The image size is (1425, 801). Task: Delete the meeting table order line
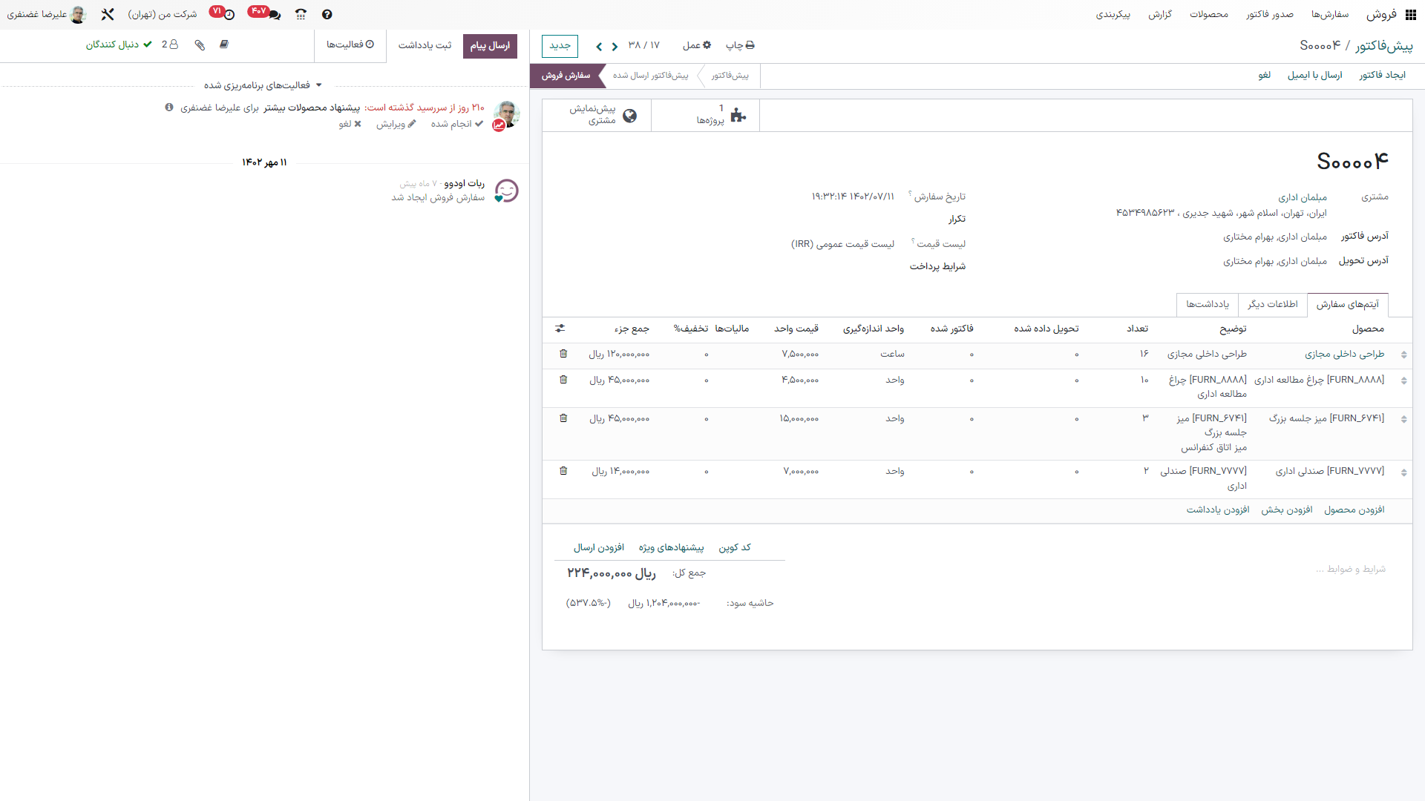click(563, 418)
